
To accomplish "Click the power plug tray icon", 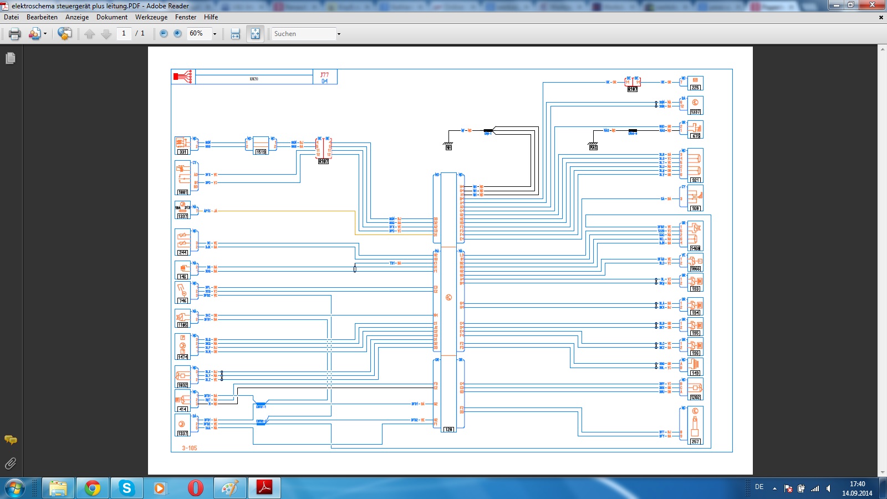I will click(801, 488).
